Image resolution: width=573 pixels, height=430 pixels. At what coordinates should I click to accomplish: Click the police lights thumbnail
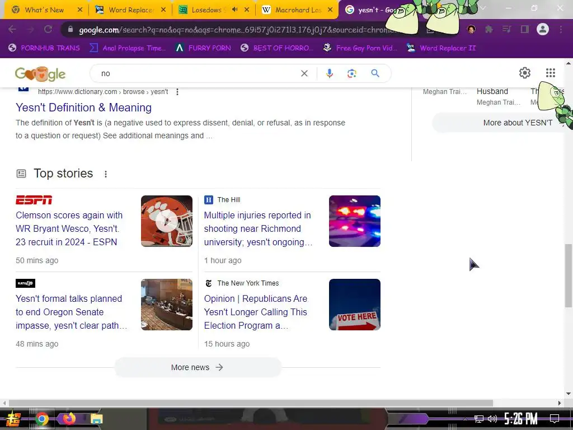[x=354, y=221]
